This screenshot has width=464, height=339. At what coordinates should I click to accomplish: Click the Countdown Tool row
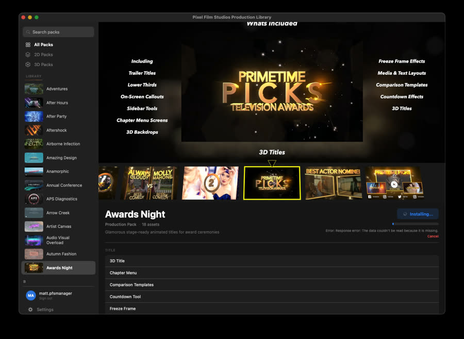click(x=272, y=297)
